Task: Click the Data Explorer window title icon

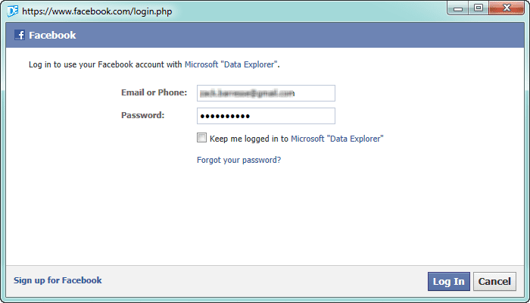Action: coord(13,11)
